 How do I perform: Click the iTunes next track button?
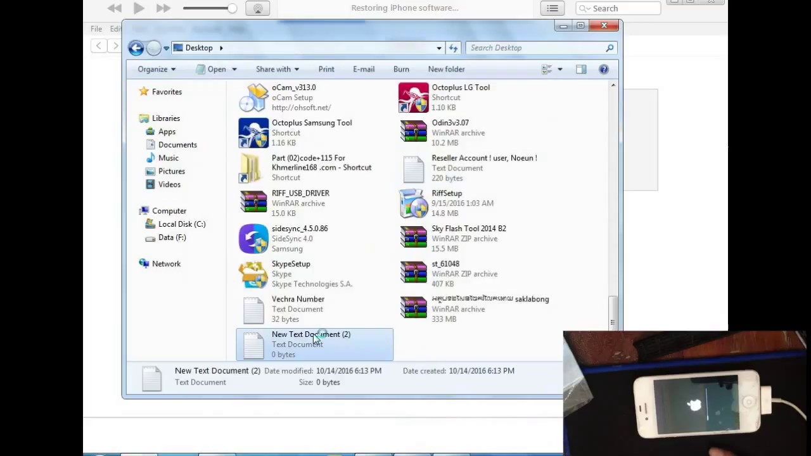point(163,8)
